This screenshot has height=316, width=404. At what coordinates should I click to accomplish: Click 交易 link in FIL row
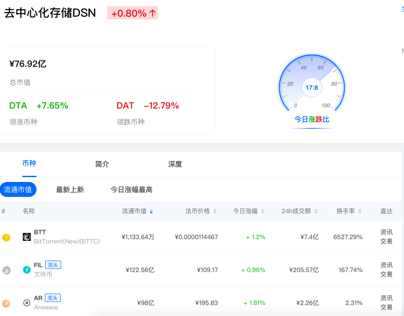[386, 274]
